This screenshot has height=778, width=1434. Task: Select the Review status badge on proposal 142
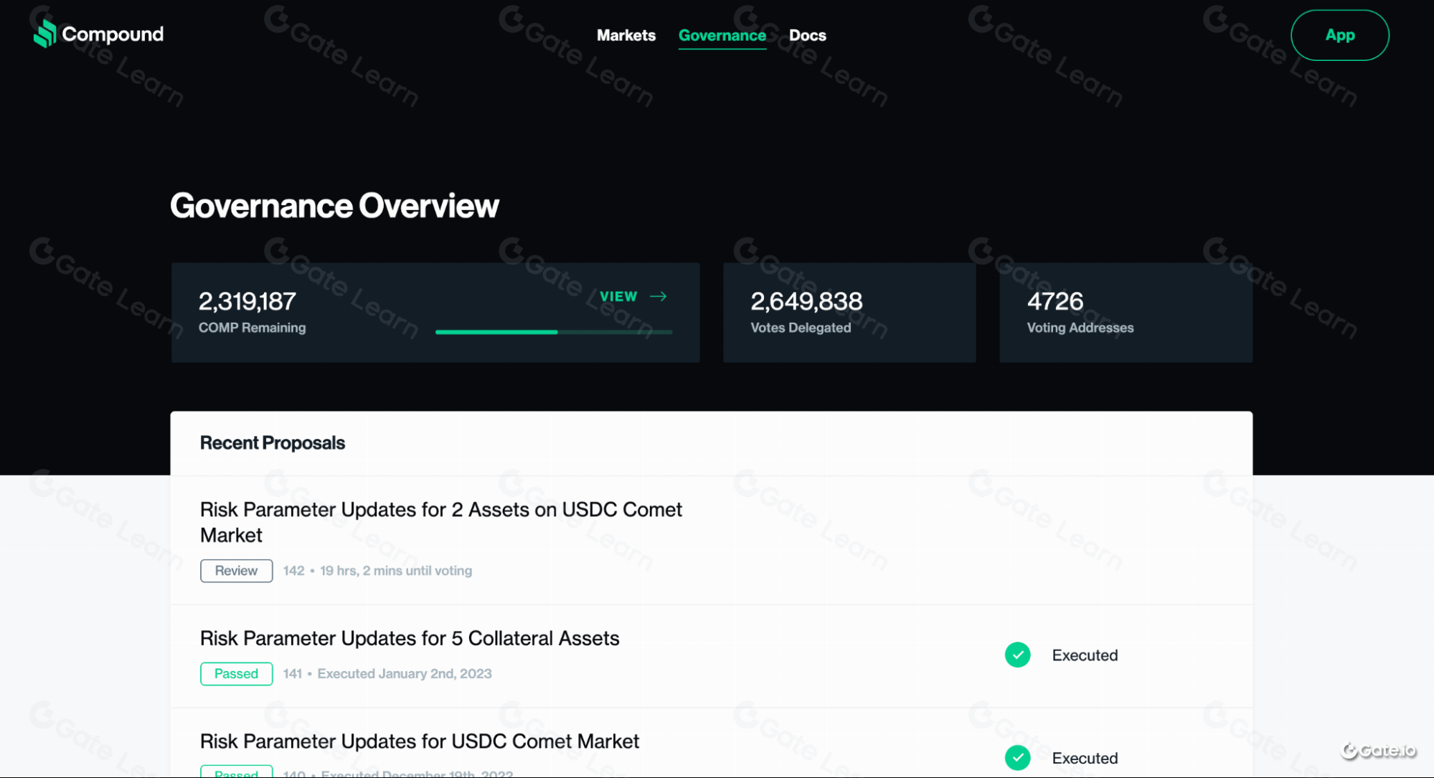pos(236,571)
